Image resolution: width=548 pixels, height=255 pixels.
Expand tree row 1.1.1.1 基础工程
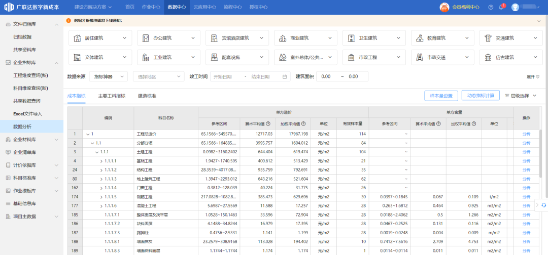point(101,161)
